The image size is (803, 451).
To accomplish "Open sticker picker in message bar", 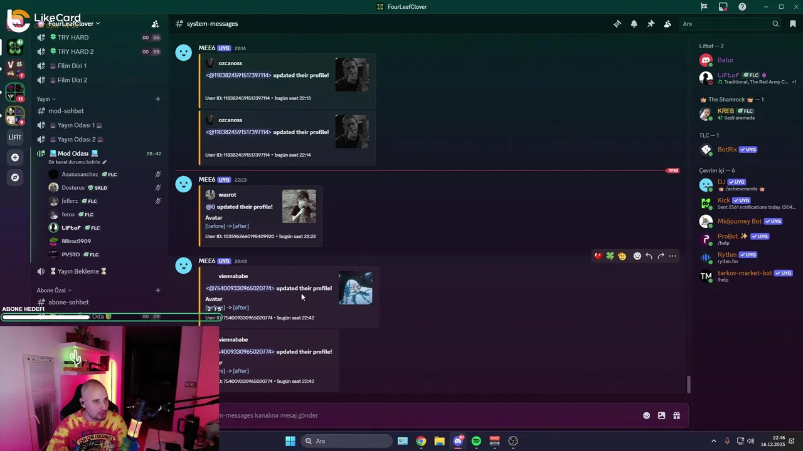I will 661,415.
